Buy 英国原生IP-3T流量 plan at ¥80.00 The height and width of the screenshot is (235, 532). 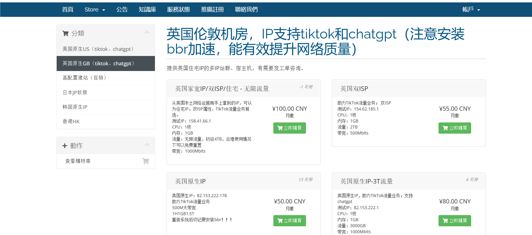click(455, 221)
